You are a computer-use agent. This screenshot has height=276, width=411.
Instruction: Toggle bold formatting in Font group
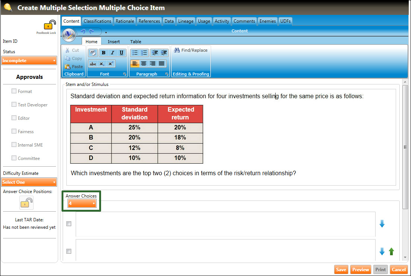pos(104,53)
